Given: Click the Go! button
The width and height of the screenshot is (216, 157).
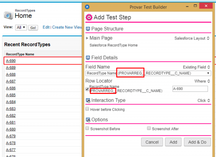Looking at the screenshot, I should [33, 28].
